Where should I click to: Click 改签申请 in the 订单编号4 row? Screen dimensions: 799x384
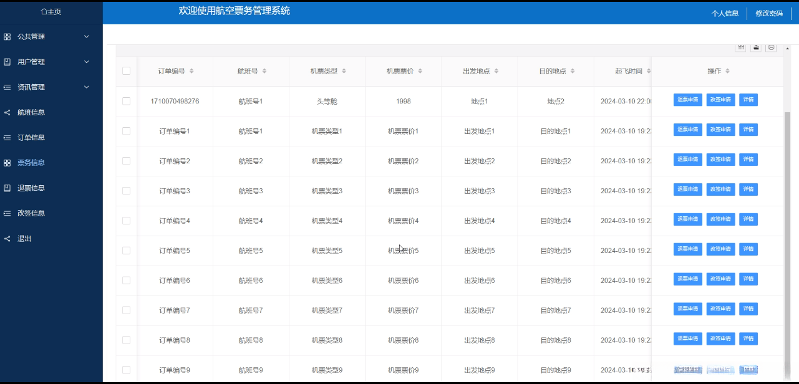pos(720,219)
